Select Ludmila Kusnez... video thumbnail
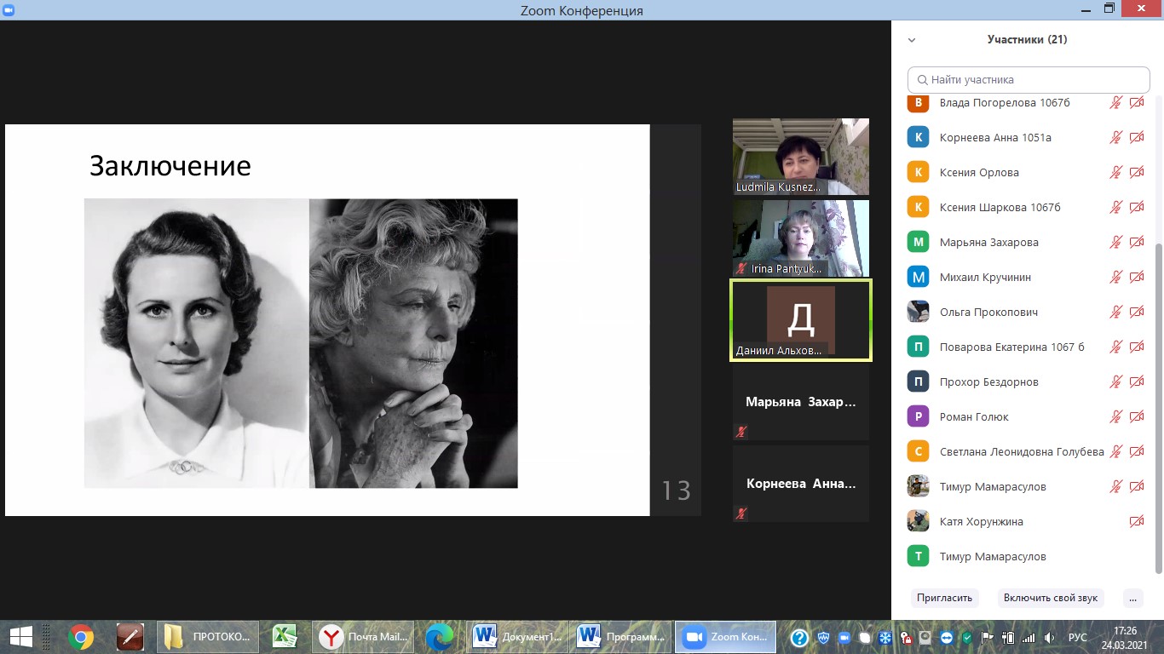The width and height of the screenshot is (1164, 654). tap(801, 157)
